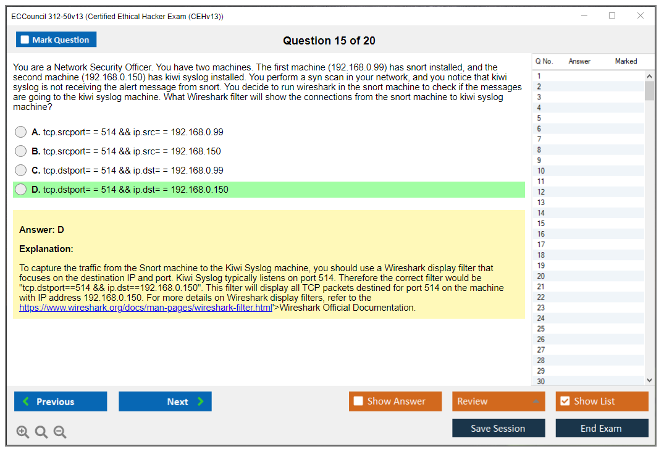The height and width of the screenshot is (454, 664).
Task: Select question 9 in the list
Action: tap(589, 161)
